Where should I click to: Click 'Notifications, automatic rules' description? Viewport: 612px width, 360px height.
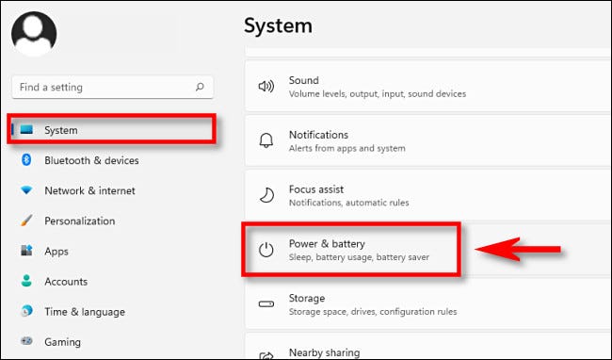349,203
